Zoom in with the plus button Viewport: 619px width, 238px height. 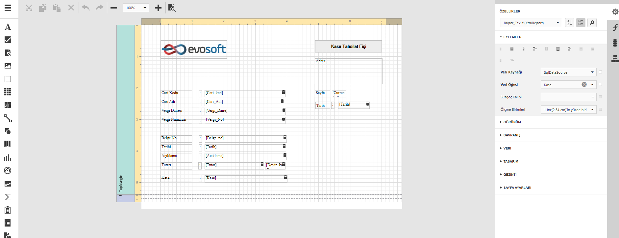(158, 8)
